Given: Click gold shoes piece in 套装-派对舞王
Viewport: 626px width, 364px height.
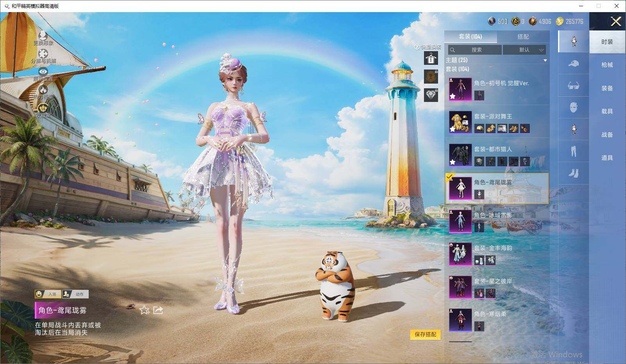Looking at the screenshot, I should (513, 128).
